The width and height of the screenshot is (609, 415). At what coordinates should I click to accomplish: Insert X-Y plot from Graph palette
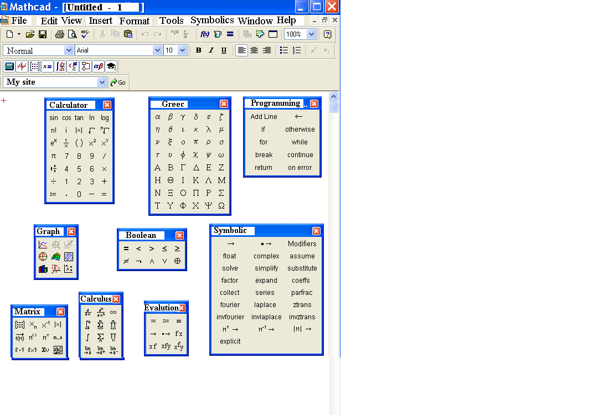click(43, 245)
